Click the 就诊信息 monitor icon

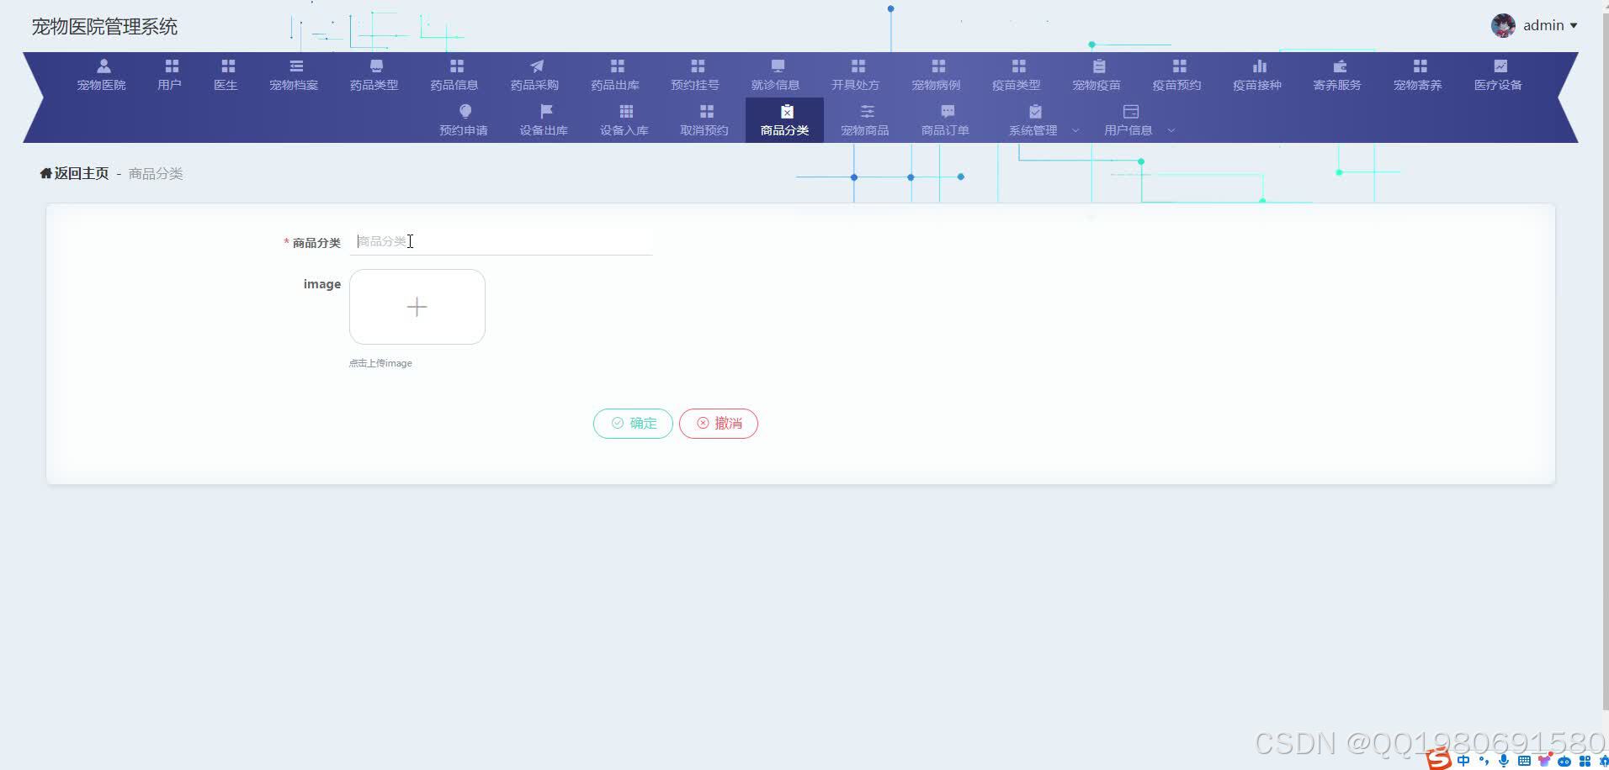coord(778,66)
